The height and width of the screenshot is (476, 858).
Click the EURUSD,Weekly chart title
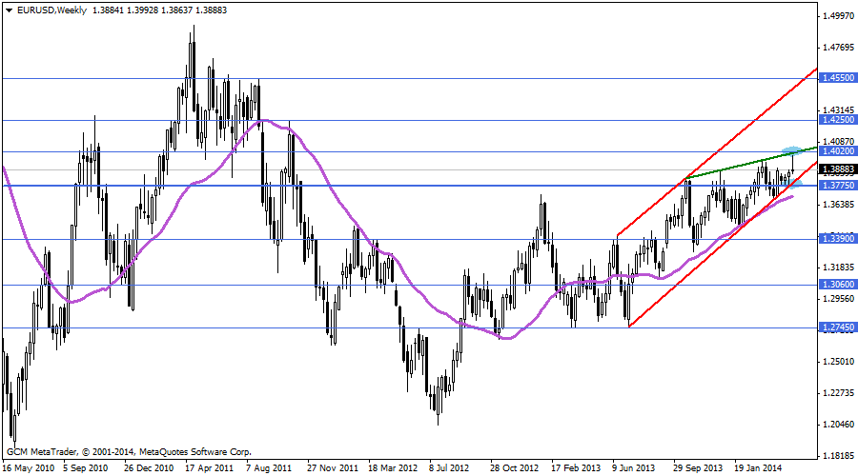[x=46, y=9]
